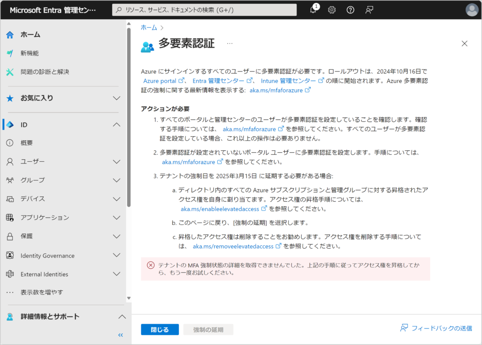Click sidebar scrollbar up arrow

129,24
